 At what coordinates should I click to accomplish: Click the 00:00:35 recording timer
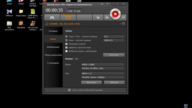[x=54, y=10]
